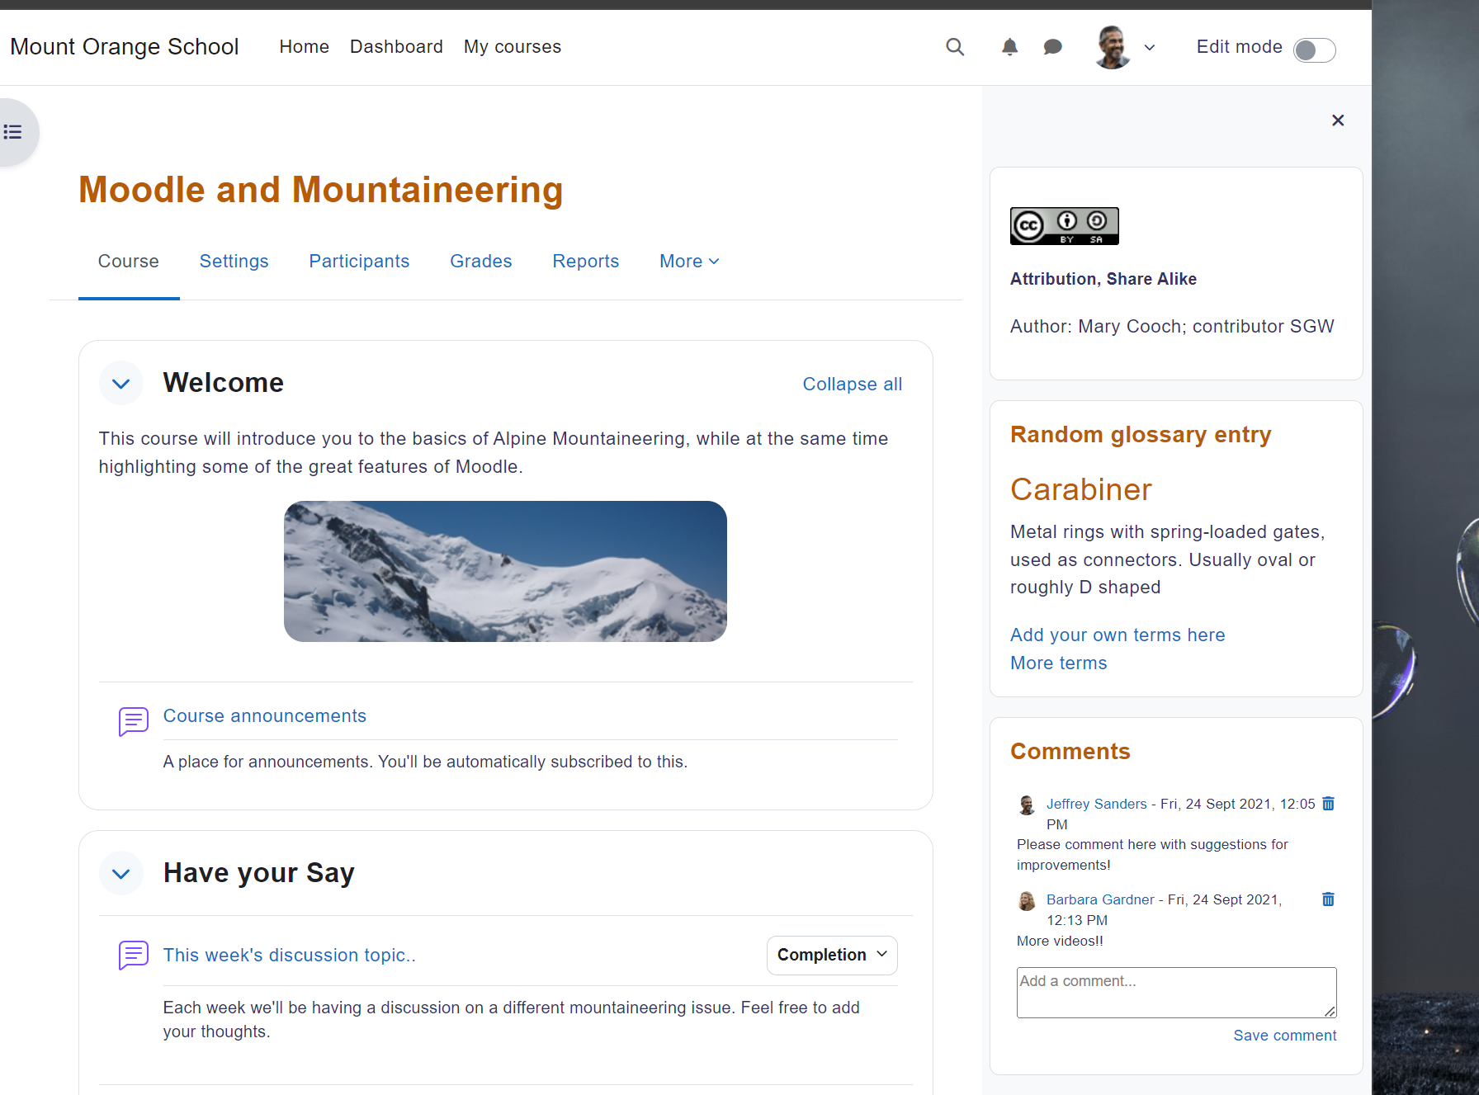Screen dimensions: 1479x1095
Task: Collapse the Welcome section chevron
Action: pos(121,384)
